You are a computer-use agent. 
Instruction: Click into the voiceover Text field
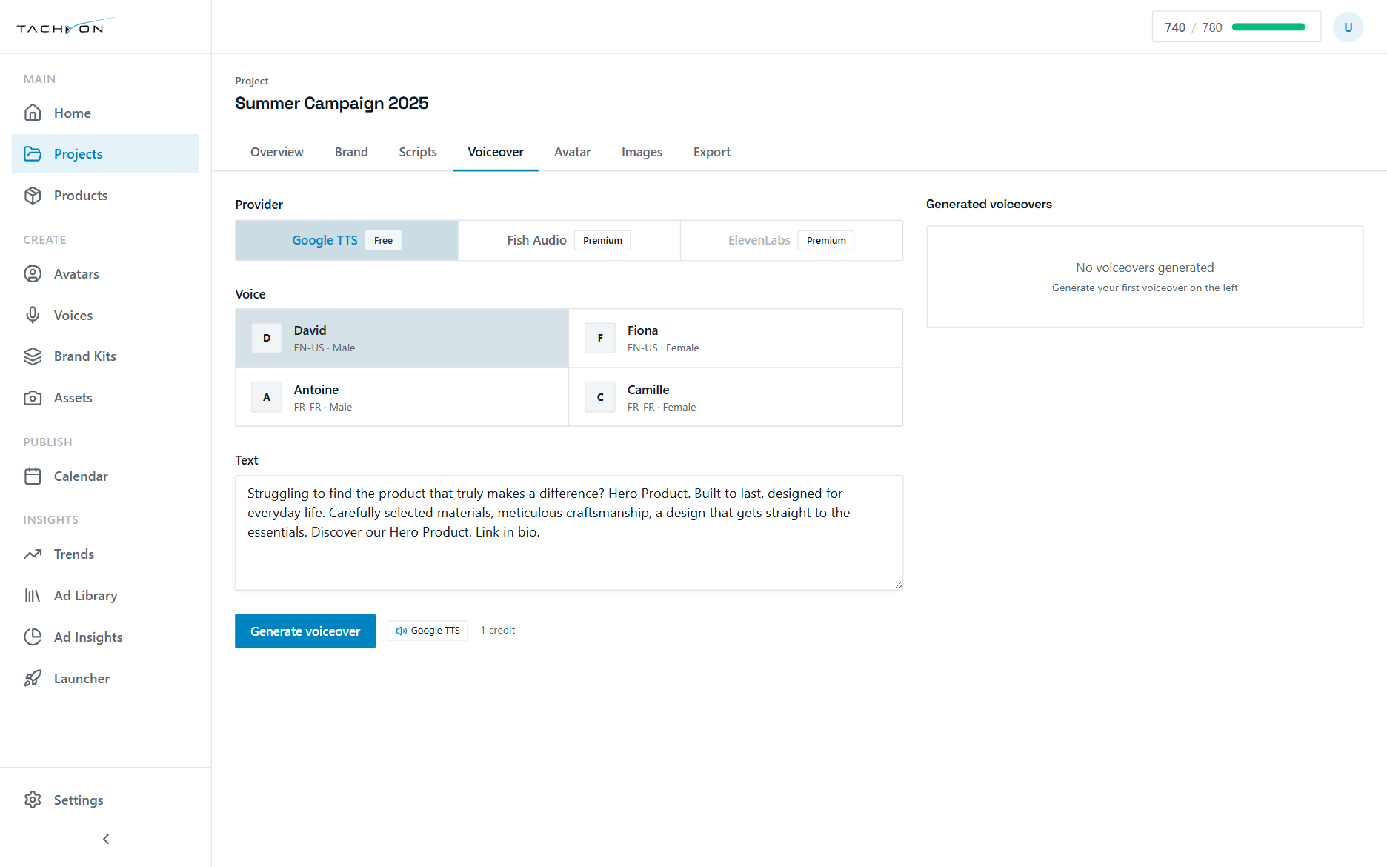click(x=569, y=533)
